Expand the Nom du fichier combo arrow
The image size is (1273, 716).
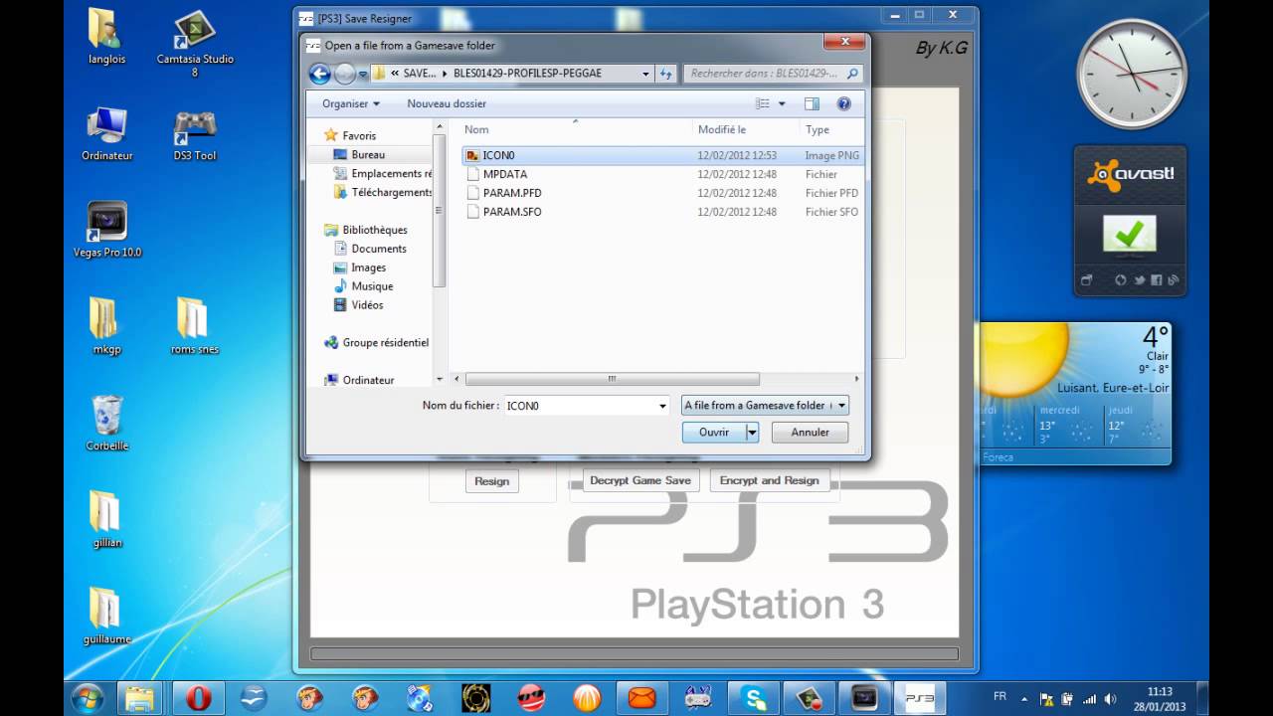pos(662,406)
